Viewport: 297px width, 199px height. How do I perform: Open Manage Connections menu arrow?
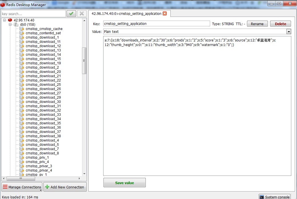click(41, 190)
